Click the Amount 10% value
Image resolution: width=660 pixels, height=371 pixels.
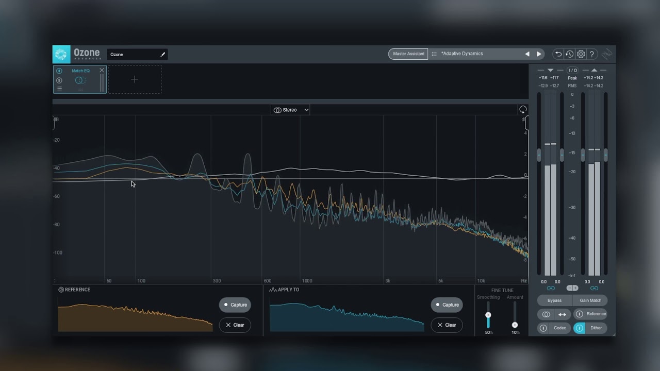(x=515, y=333)
